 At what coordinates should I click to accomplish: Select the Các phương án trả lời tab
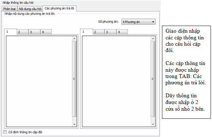pyautogui.click(x=60, y=8)
